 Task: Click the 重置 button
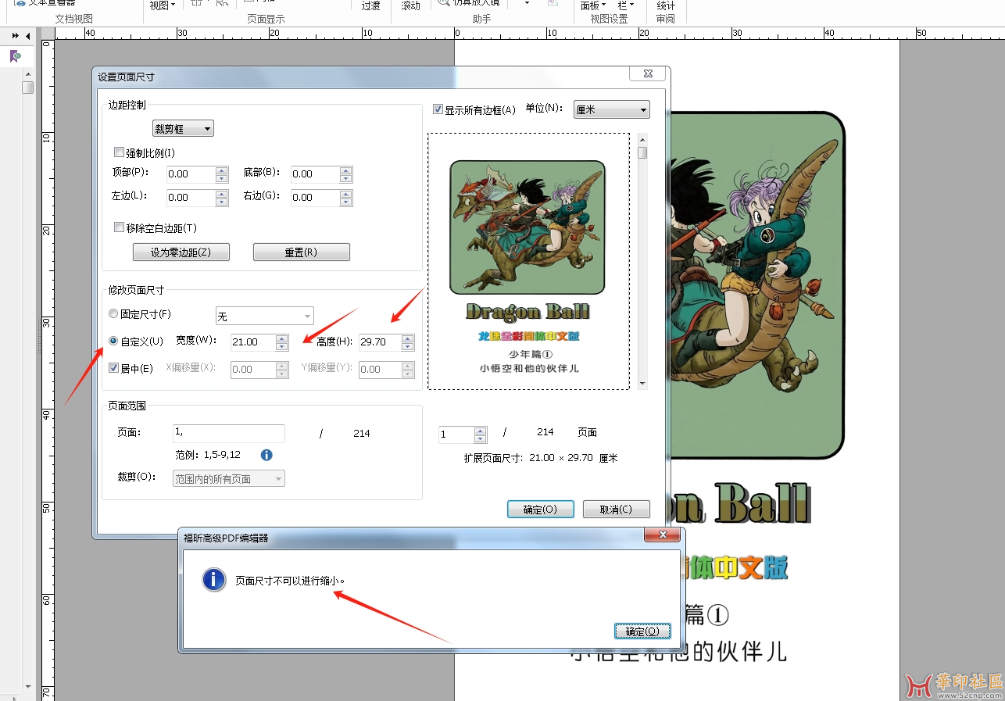point(301,252)
